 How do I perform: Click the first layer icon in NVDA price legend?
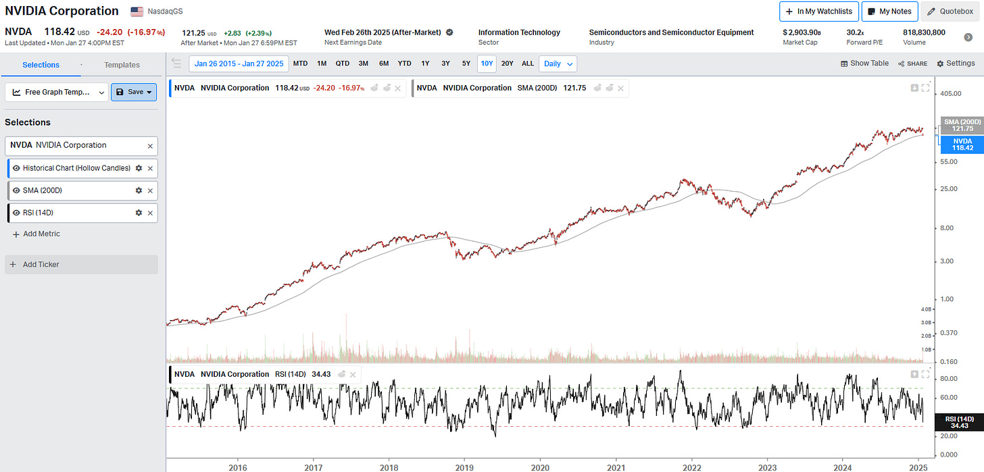[374, 88]
